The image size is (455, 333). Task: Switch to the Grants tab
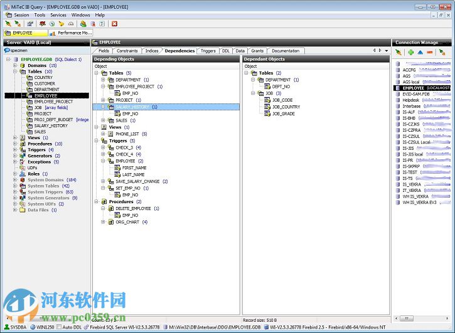(257, 51)
